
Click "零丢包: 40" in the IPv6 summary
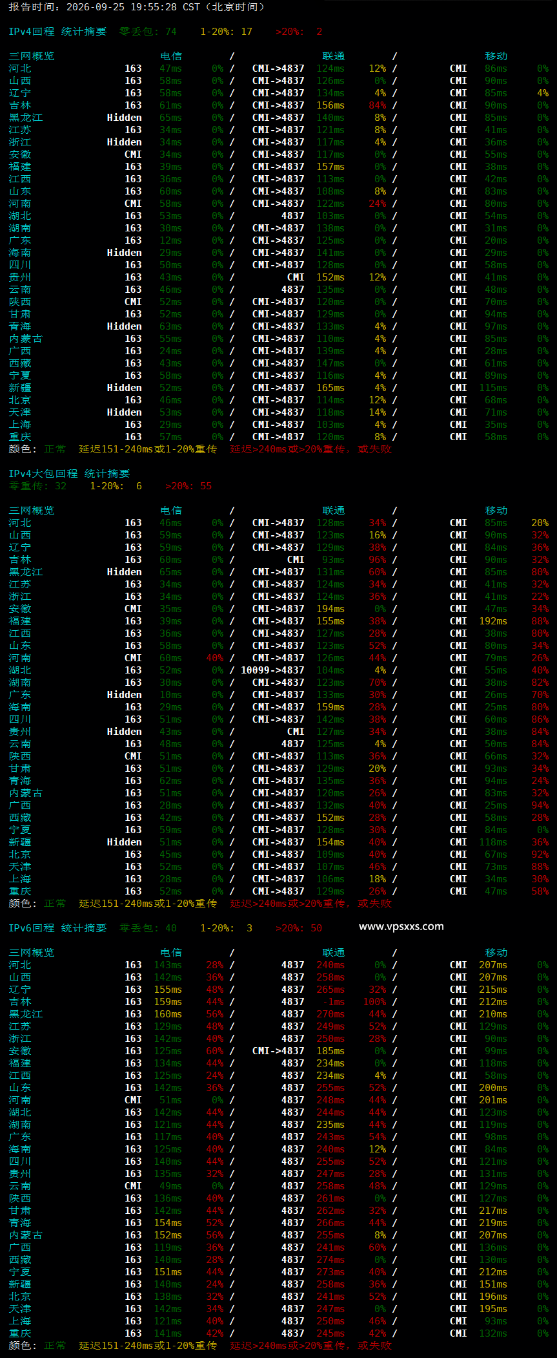(148, 928)
